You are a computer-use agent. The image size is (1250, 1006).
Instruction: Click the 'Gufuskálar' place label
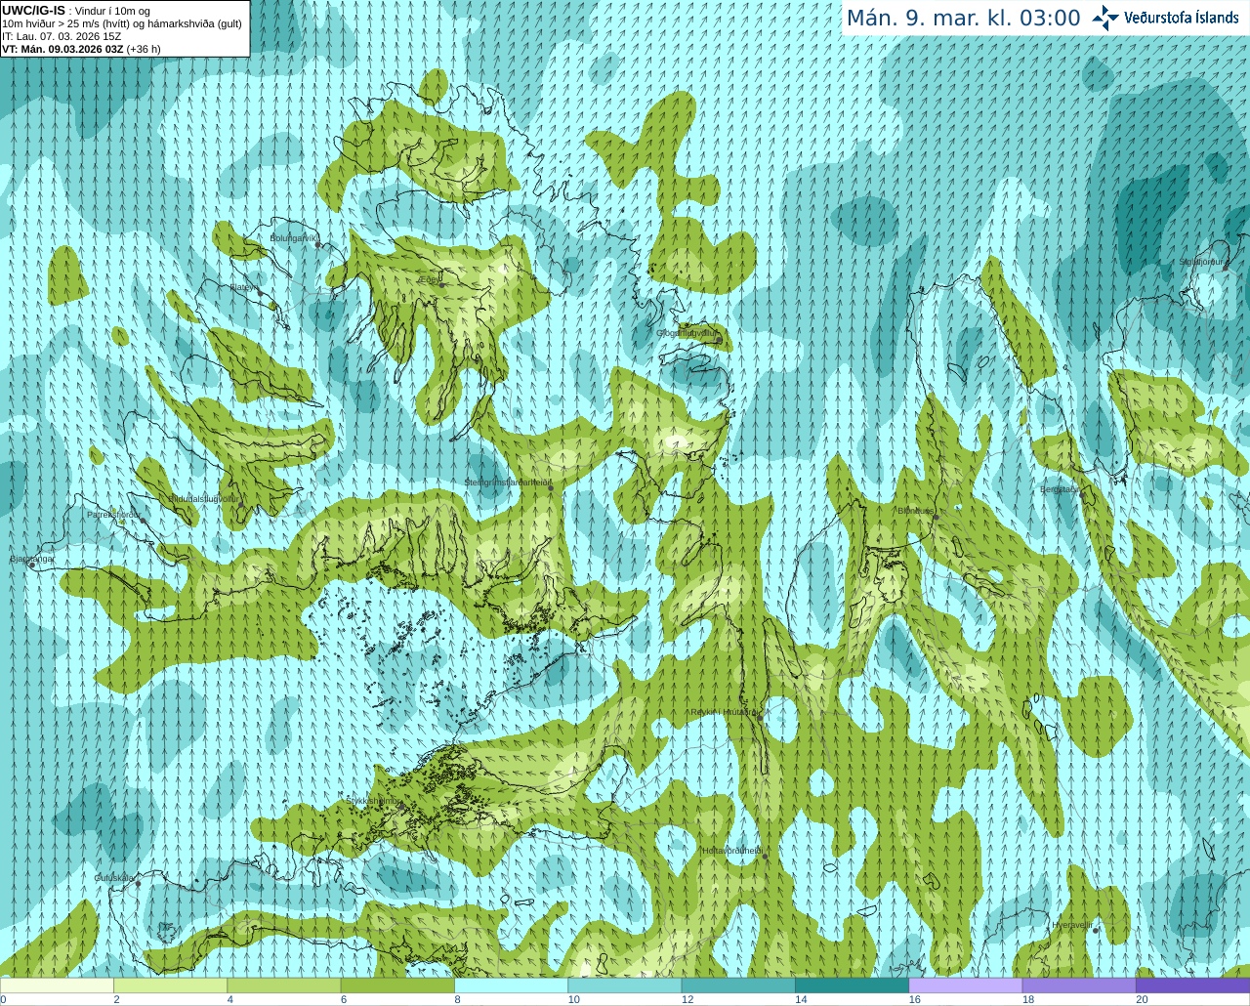click(113, 877)
